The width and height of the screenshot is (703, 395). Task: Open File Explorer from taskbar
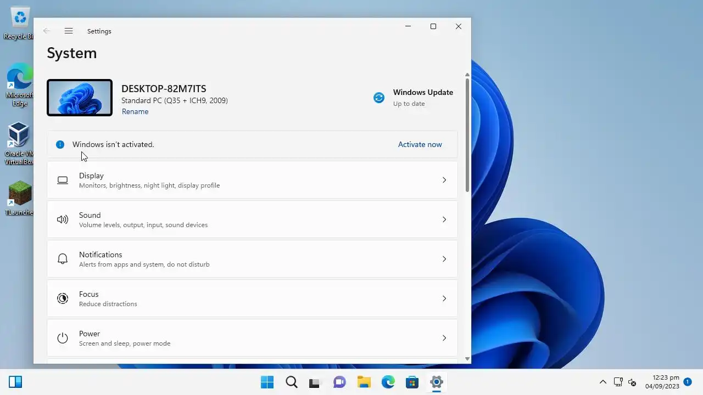coord(364,382)
